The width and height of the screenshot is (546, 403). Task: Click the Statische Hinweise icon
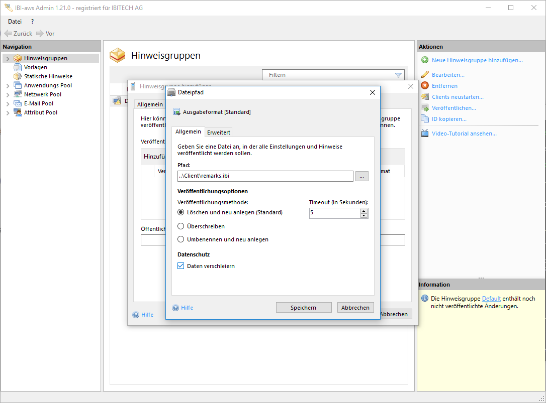pyautogui.click(x=18, y=76)
